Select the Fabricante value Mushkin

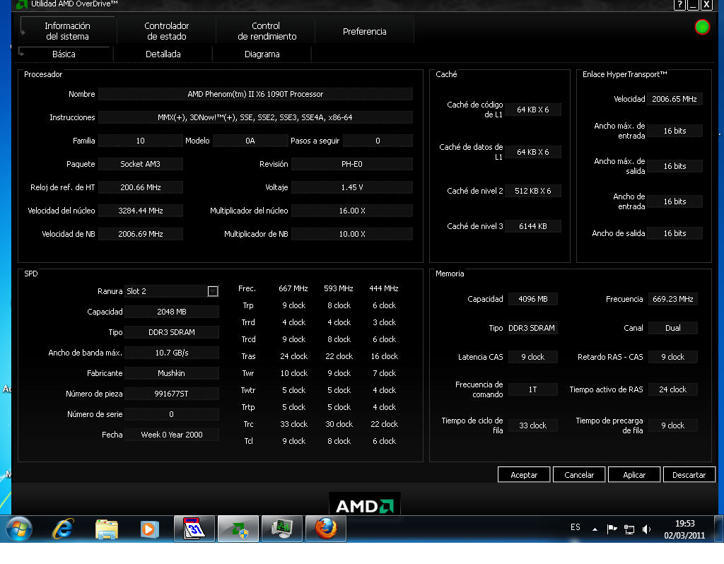tap(172, 373)
